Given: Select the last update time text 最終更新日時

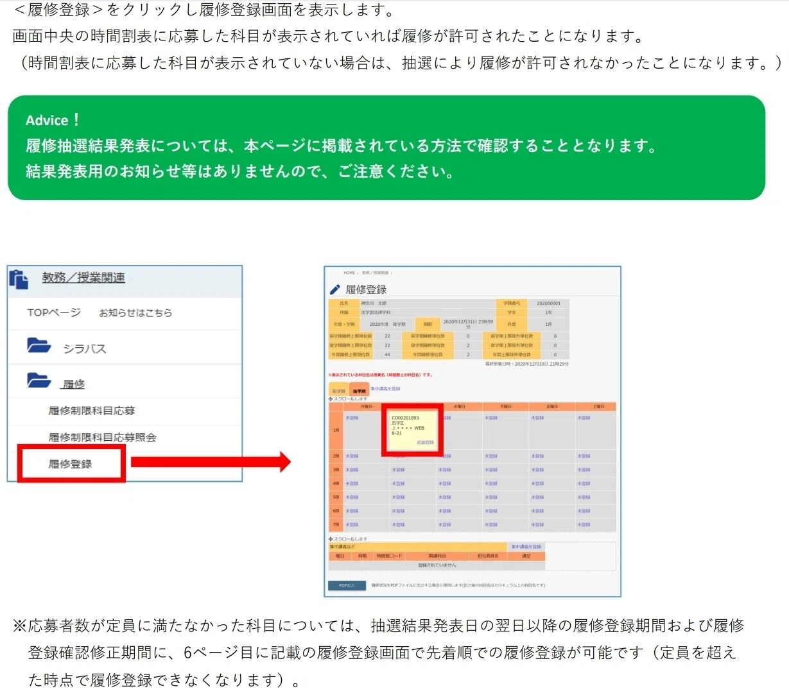Looking at the screenshot, I should pos(527,364).
